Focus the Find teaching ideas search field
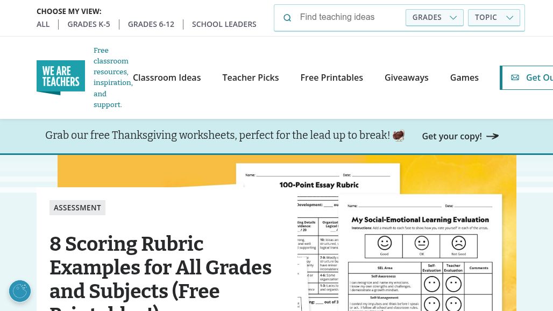Screen dimensions: 553x311 350,17
